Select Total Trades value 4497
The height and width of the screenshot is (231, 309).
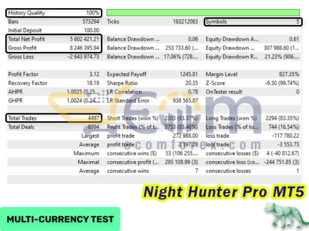93,118
